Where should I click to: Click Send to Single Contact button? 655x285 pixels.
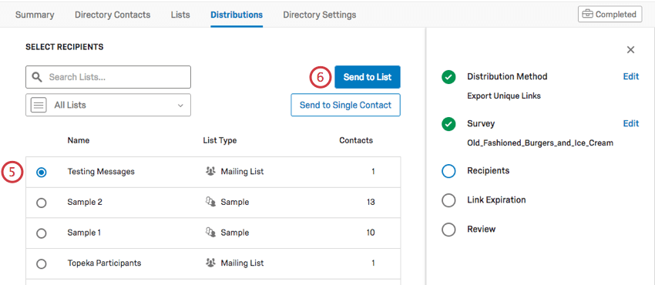(345, 106)
